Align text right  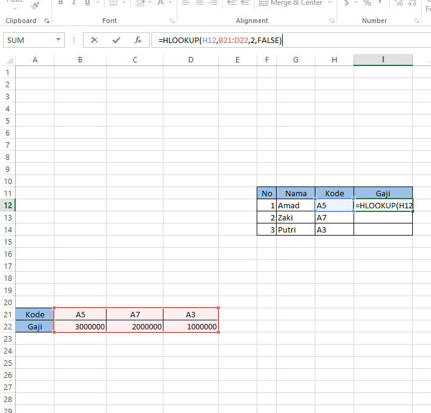tap(213, 2)
